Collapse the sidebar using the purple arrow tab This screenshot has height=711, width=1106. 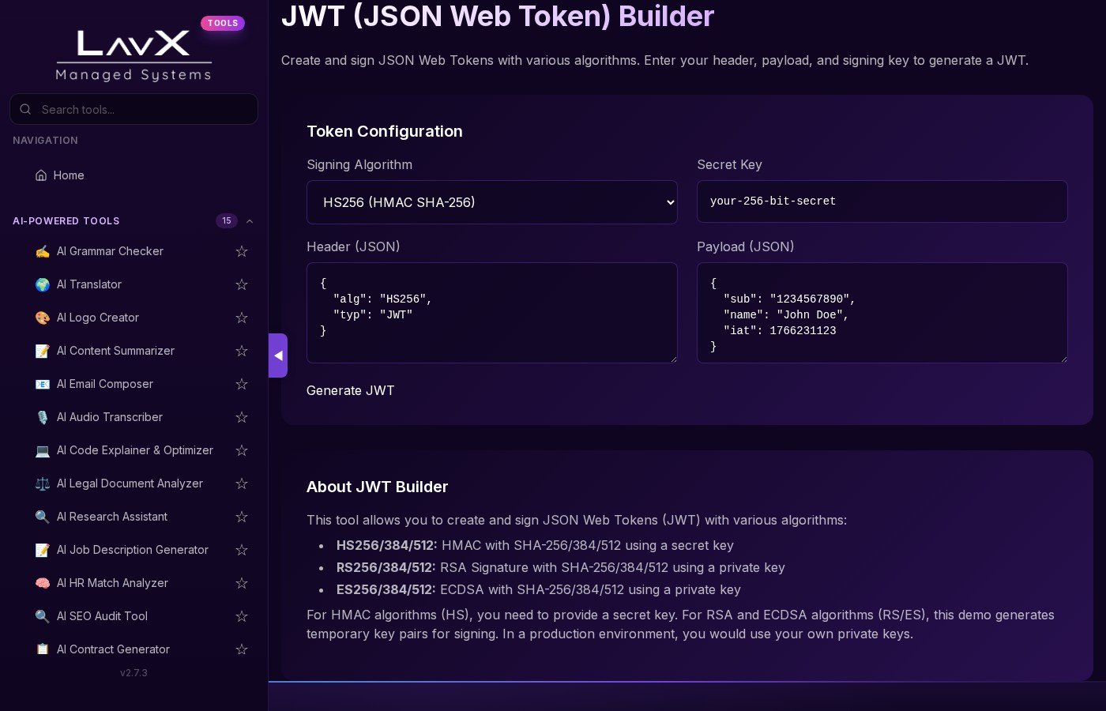[278, 355]
